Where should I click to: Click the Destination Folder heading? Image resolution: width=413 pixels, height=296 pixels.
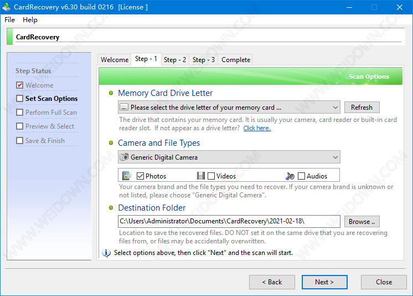(x=152, y=208)
